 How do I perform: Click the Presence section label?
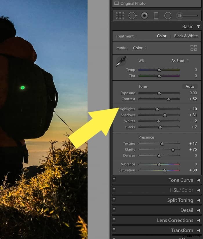(146, 137)
